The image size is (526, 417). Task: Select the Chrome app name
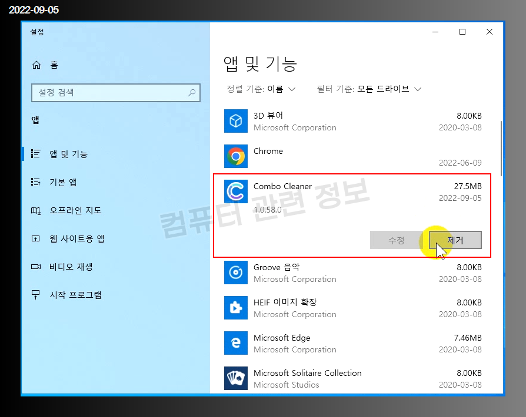point(268,151)
